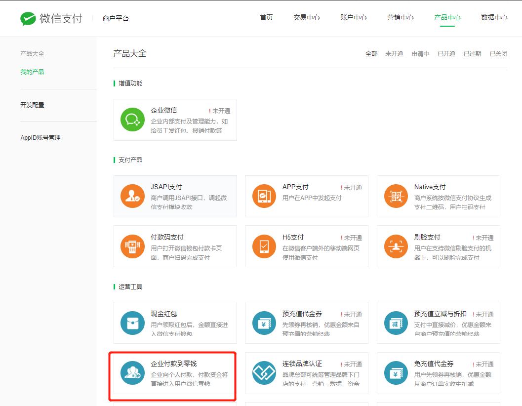Click 未开通 status on 预充值立减与折扣 card
Image resolution: width=522 pixels, height=406 pixels.
[483, 315]
